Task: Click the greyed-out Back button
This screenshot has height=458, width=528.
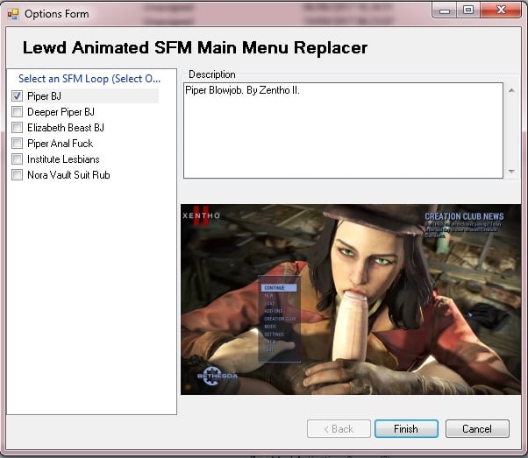Action: tap(339, 429)
